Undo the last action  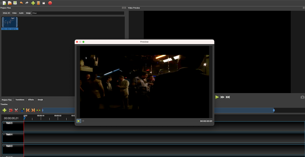tap(21, 3)
